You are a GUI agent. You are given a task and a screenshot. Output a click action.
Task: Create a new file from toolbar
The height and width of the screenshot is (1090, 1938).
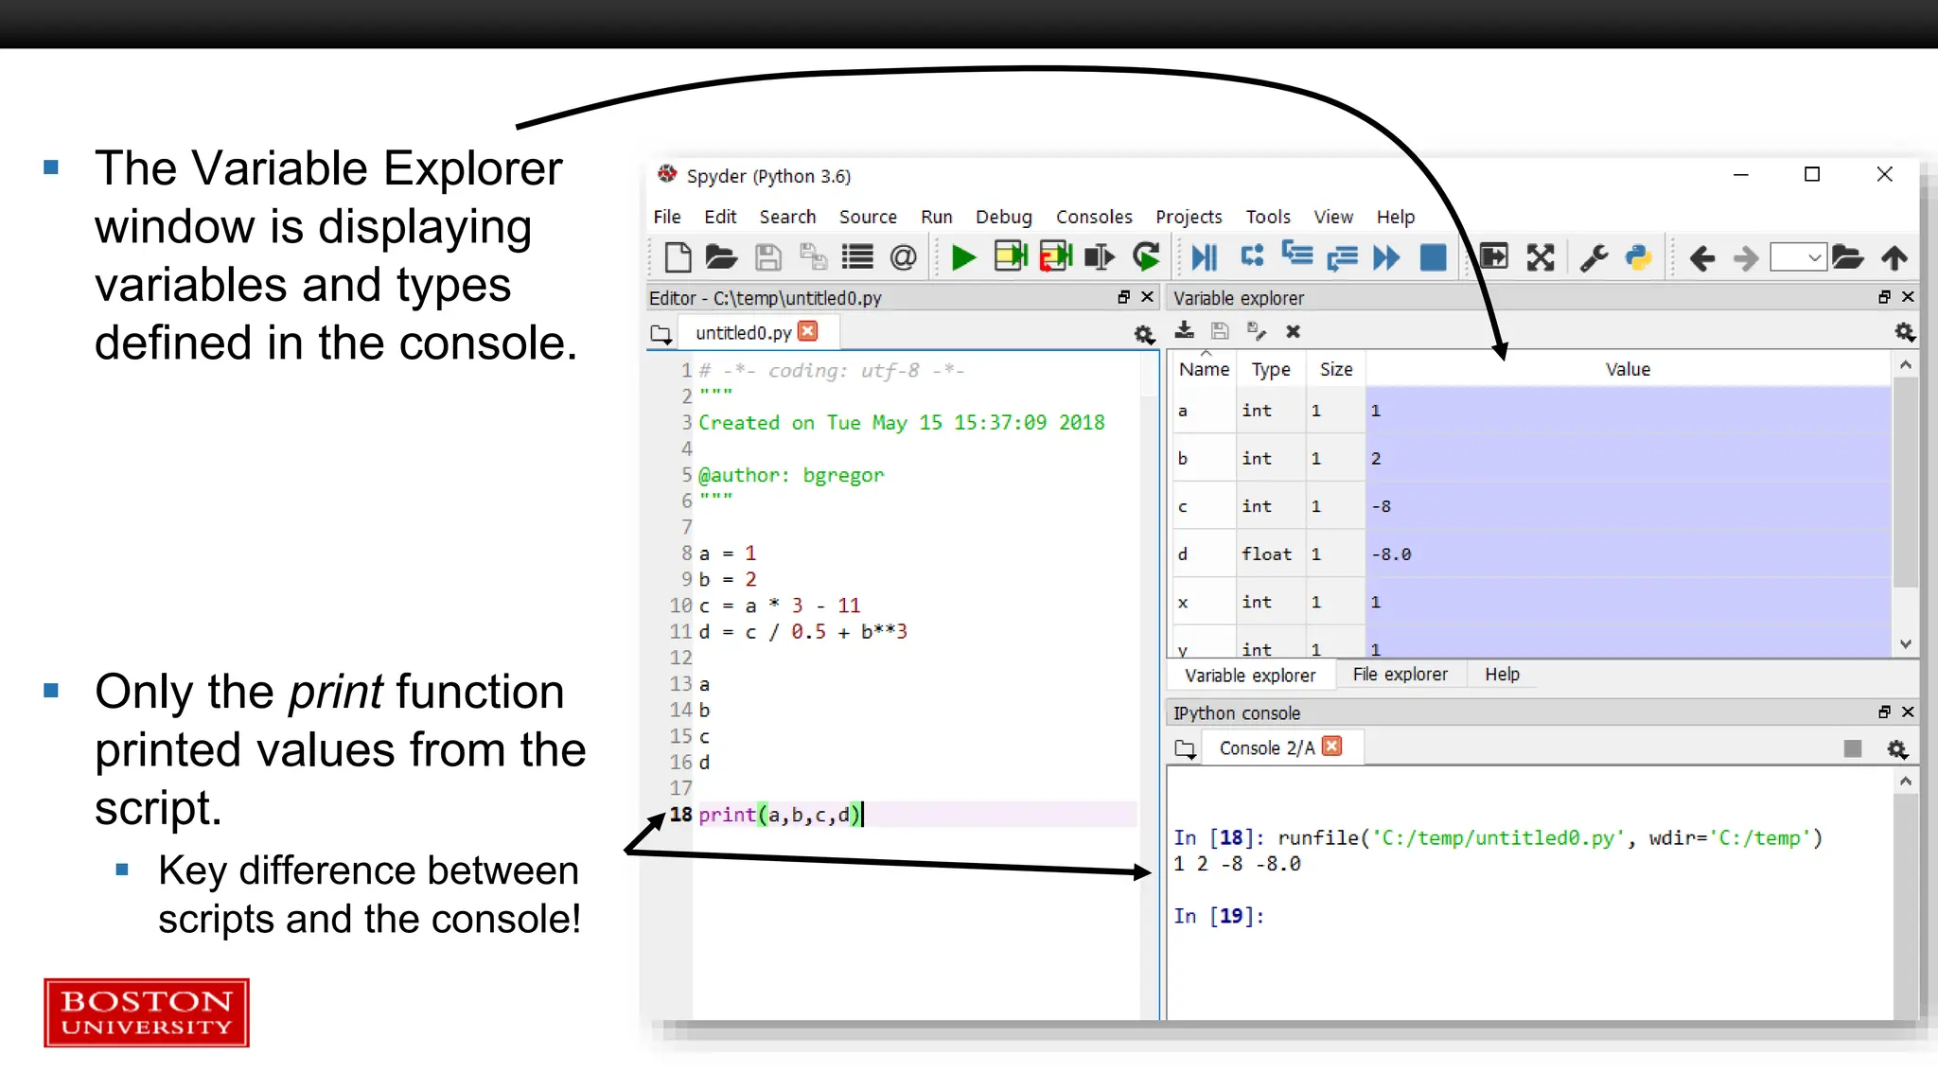click(x=678, y=257)
